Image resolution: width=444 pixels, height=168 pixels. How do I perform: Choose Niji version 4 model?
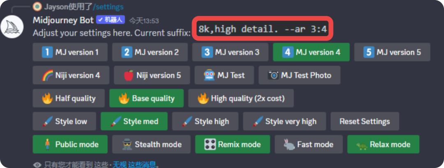(71, 75)
